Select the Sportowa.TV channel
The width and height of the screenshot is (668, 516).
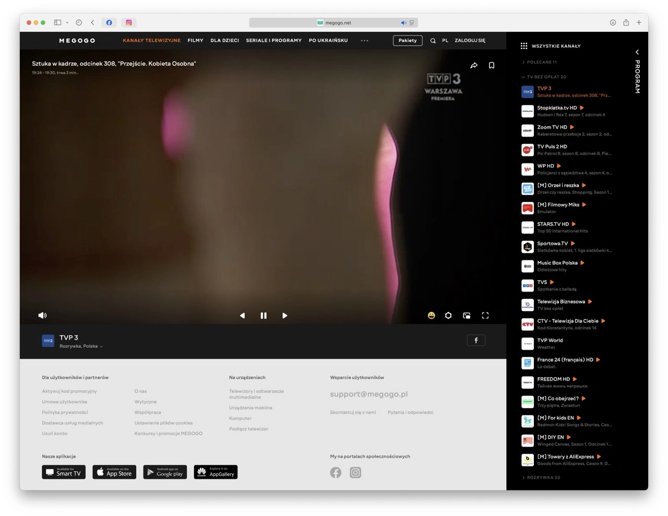coord(567,247)
